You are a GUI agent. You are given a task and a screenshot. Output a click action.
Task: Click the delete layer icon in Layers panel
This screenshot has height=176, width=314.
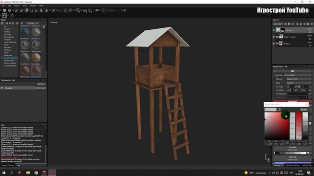click(312, 24)
